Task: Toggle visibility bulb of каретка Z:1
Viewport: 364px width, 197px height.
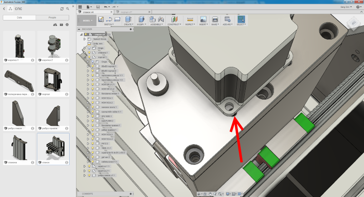Action: pos(89,171)
